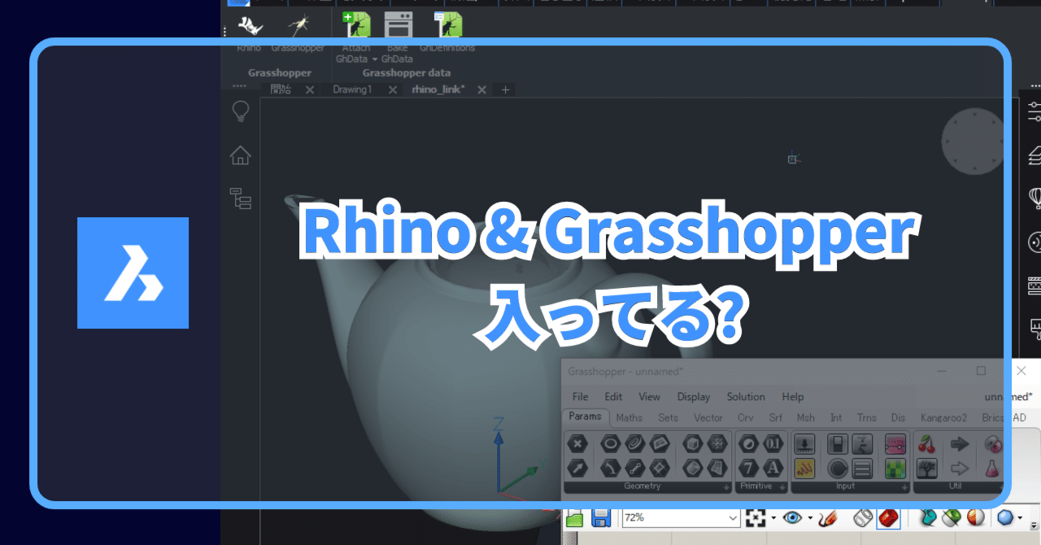The width and height of the screenshot is (1041, 545).
Task: Click the unnamed* document label in Grasshopper
Action: [1008, 396]
